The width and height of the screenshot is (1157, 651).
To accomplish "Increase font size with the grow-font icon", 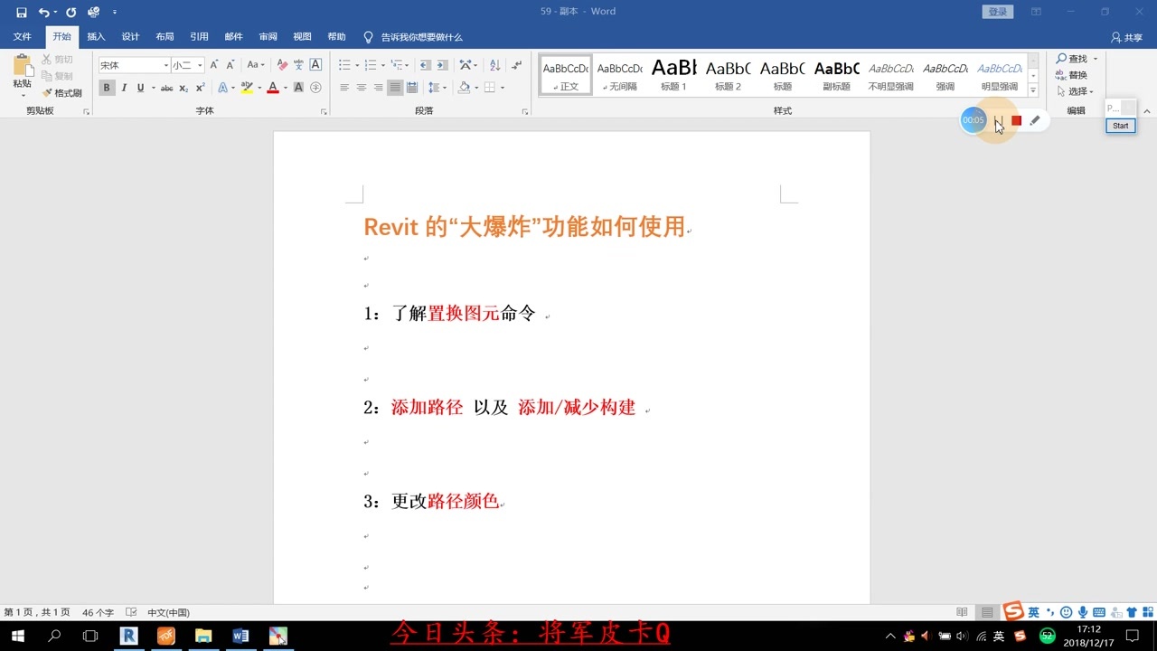I will pyautogui.click(x=214, y=65).
